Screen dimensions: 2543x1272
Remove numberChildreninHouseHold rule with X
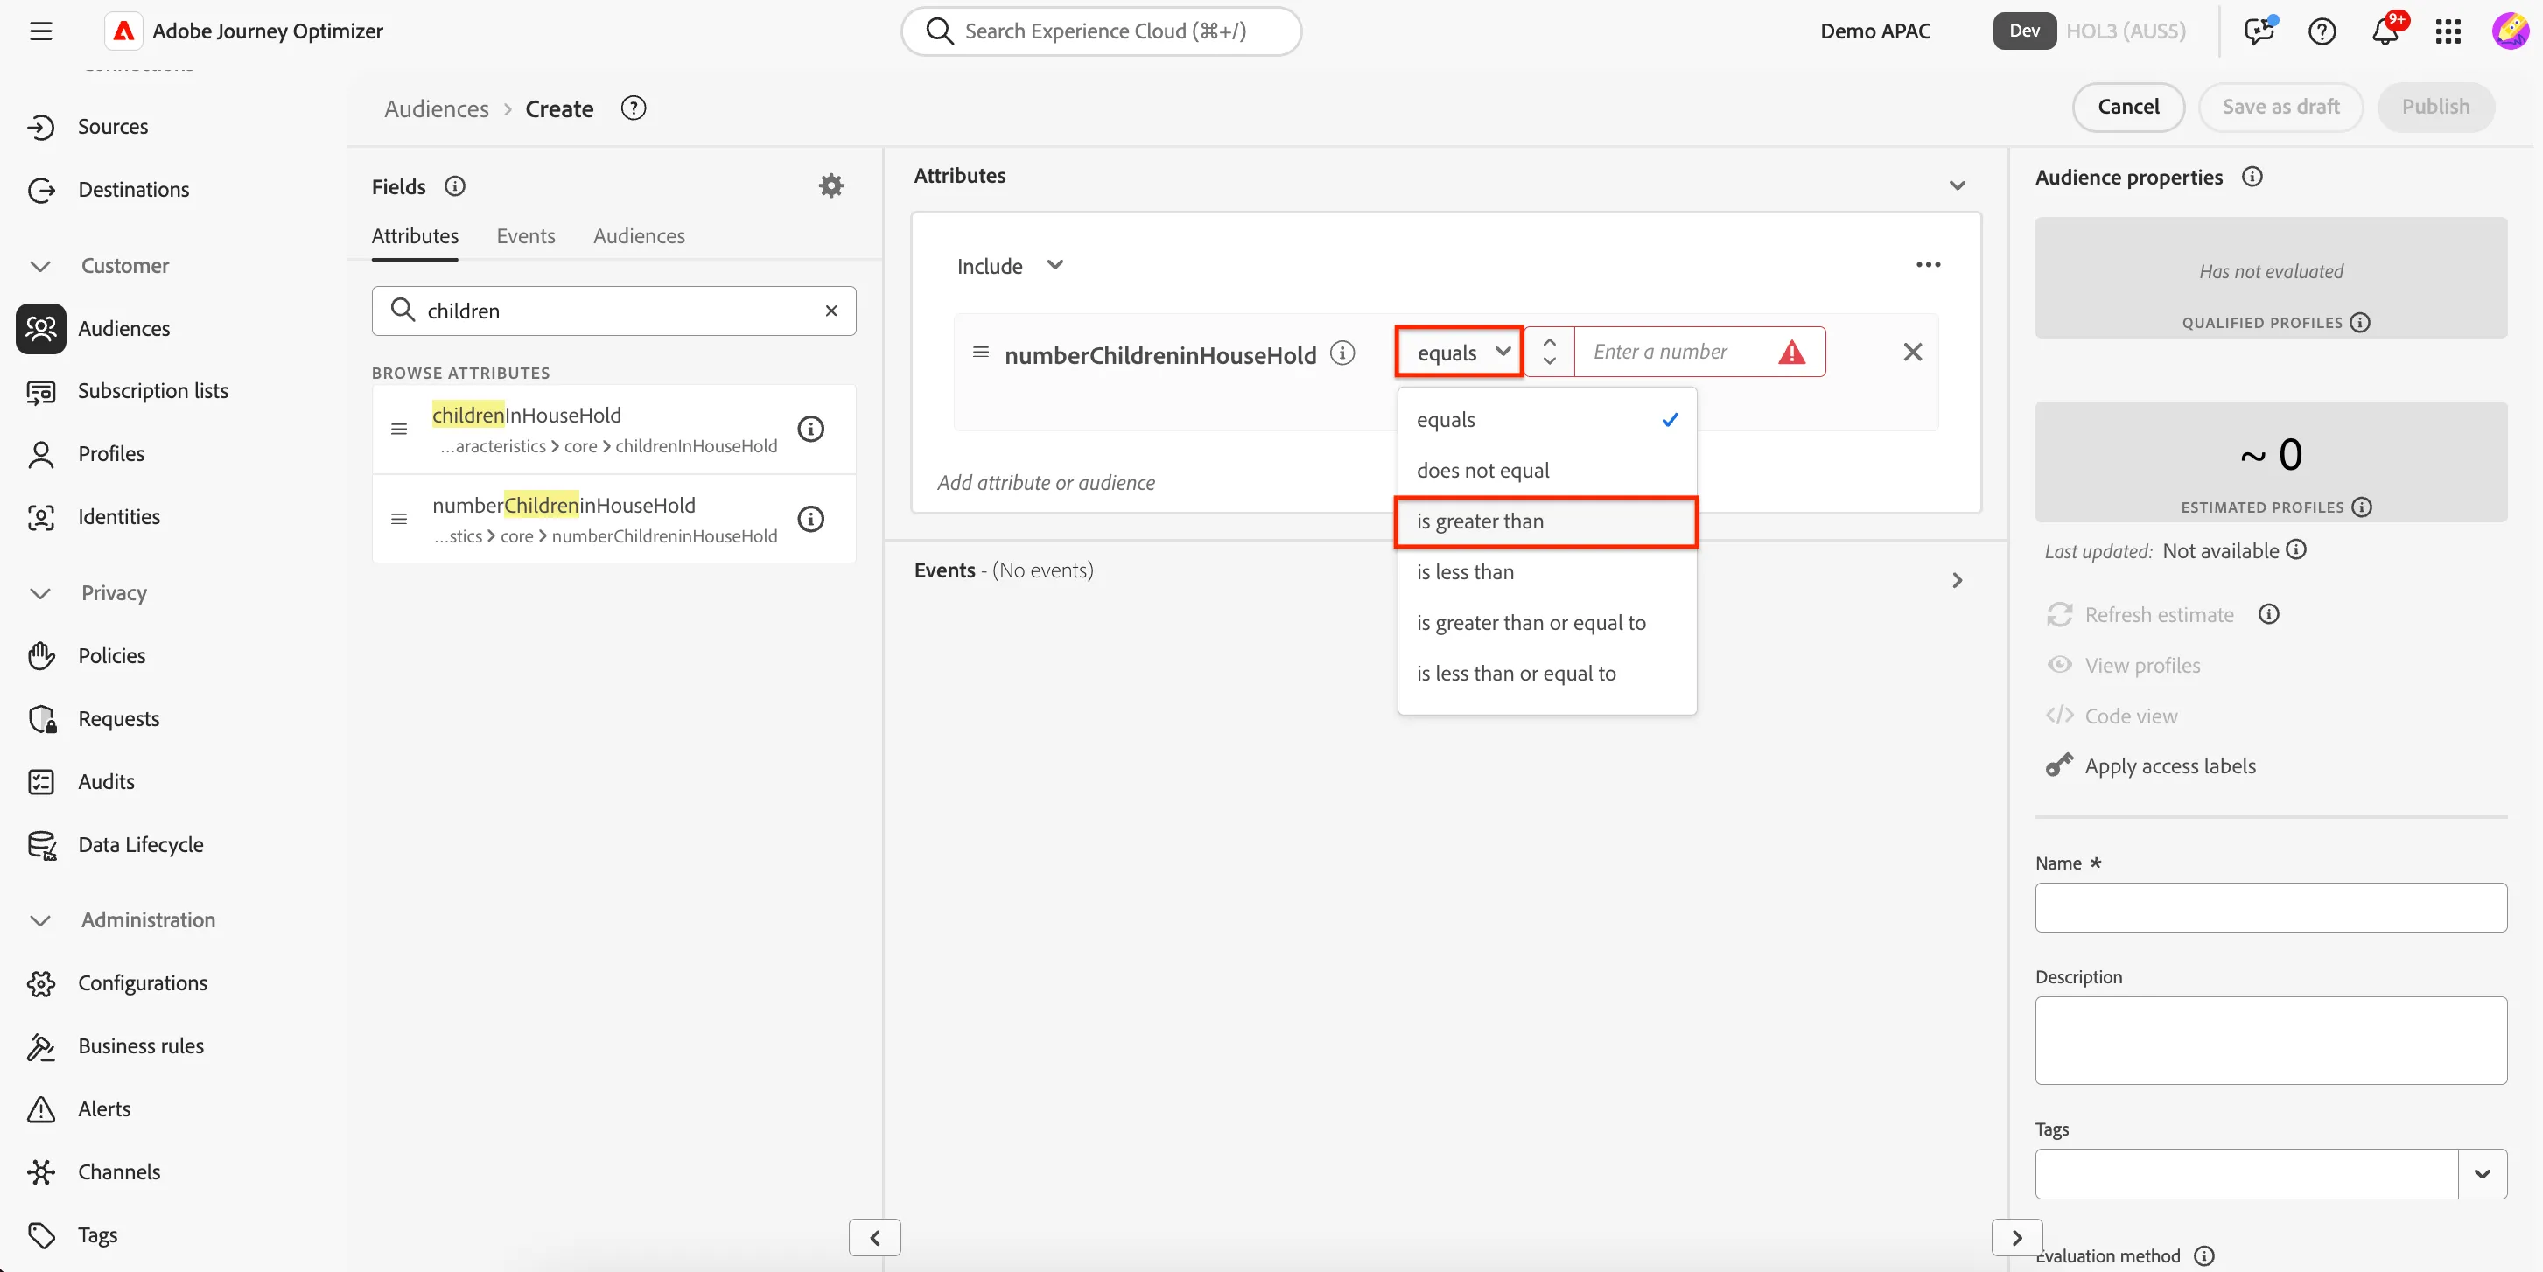coord(1912,353)
